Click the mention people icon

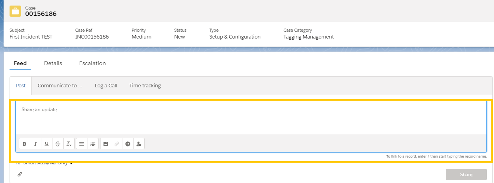(139, 144)
